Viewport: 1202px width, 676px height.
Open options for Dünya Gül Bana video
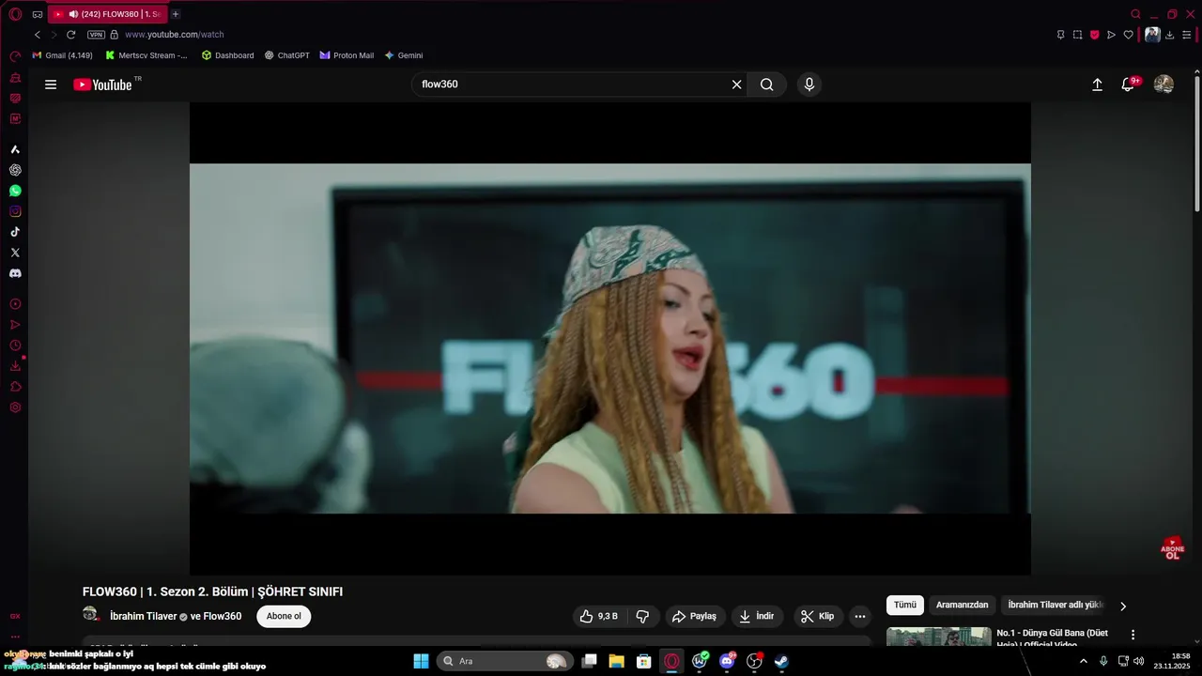click(x=1133, y=635)
